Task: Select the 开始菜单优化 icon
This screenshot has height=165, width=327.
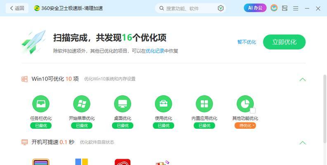Action: point(82,104)
